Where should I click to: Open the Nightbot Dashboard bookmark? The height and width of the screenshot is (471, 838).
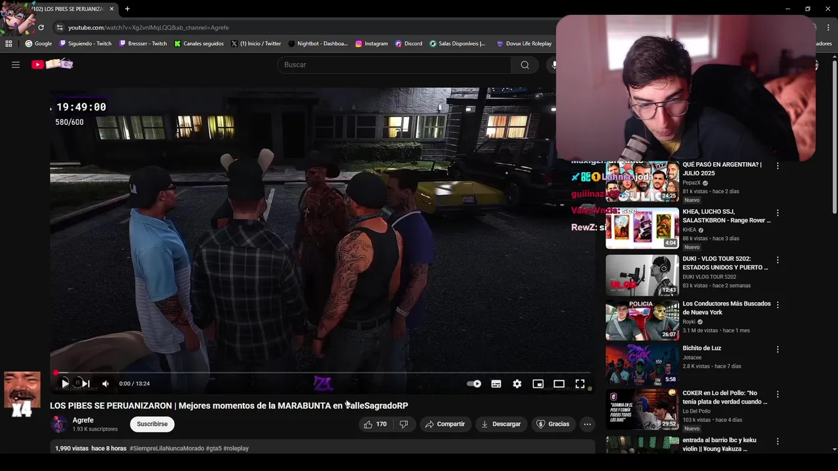click(318, 44)
